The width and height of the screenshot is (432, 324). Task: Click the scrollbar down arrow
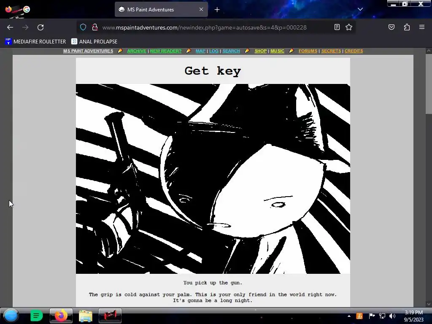(429, 304)
